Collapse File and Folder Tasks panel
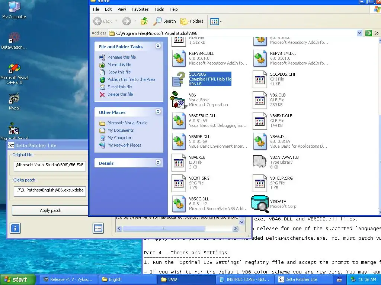Image resolution: width=381 pixels, height=285 pixels. [x=158, y=46]
